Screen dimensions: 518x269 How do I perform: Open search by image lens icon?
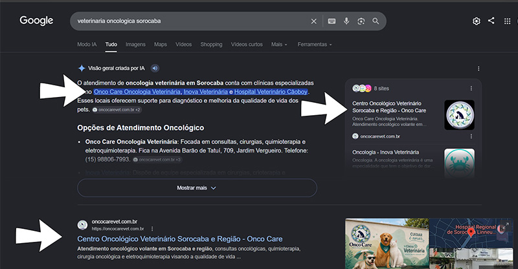pyautogui.click(x=361, y=21)
